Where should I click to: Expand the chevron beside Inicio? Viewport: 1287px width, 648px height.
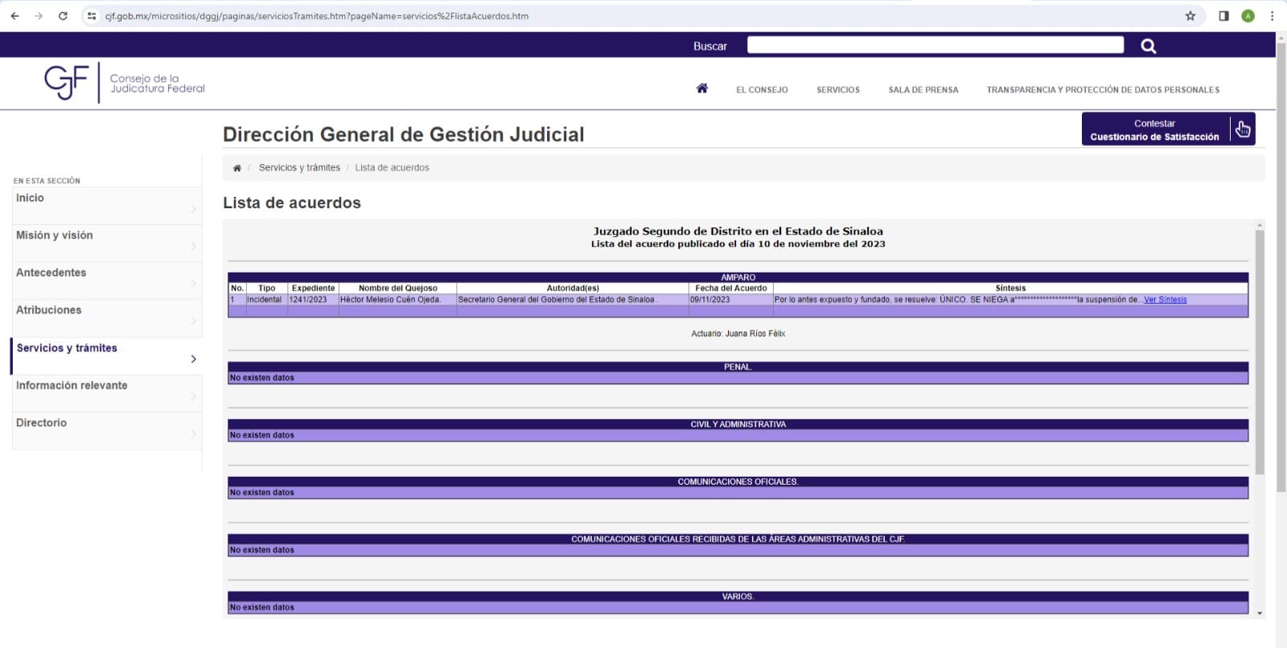(x=194, y=209)
